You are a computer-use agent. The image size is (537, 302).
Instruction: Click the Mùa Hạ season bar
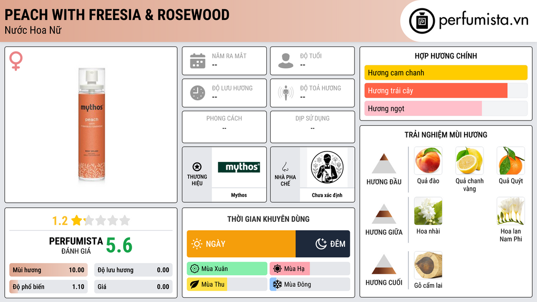309,269
